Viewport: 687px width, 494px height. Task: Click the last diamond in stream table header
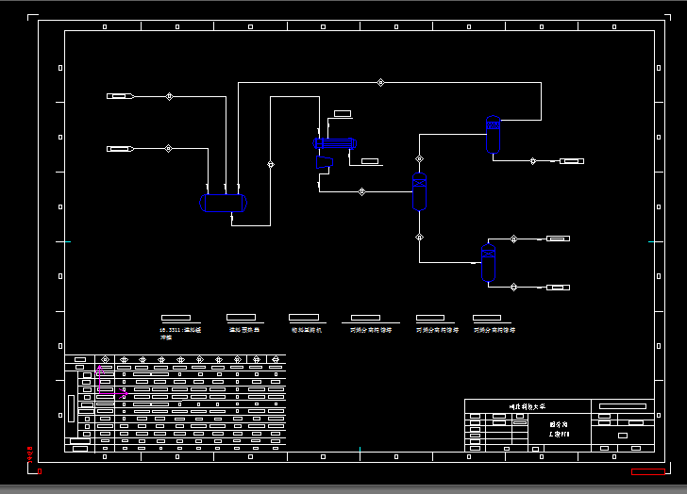[276, 360]
